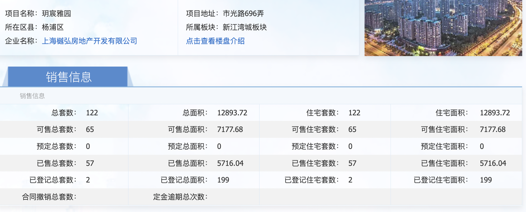Click the 总套数 value 122

92,113
